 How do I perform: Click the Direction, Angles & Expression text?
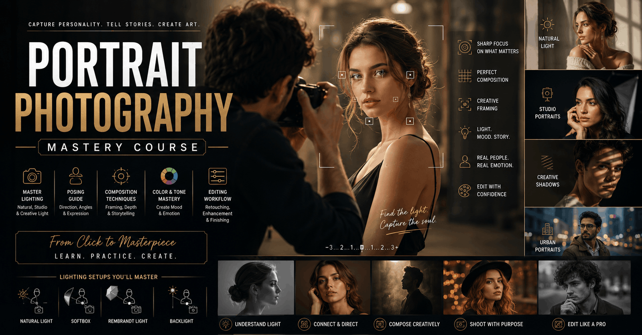tap(76, 210)
